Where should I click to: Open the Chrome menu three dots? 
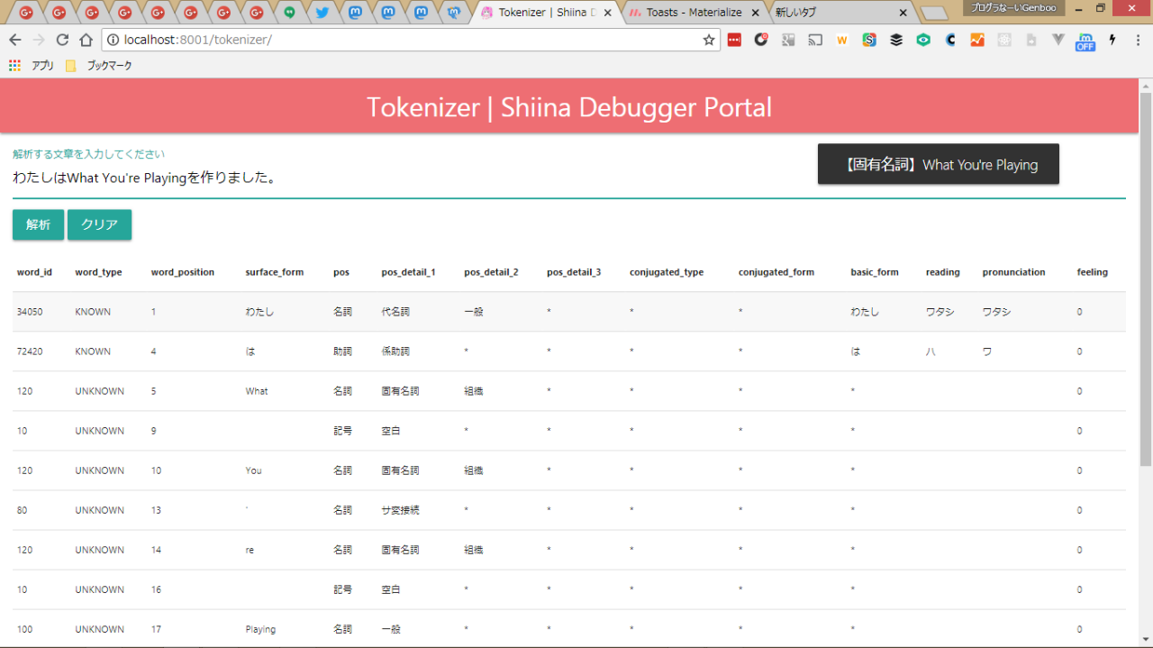[x=1136, y=40]
